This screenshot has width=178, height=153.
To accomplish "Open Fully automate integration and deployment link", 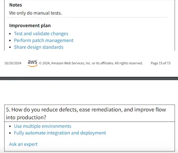I will coord(60,133).
